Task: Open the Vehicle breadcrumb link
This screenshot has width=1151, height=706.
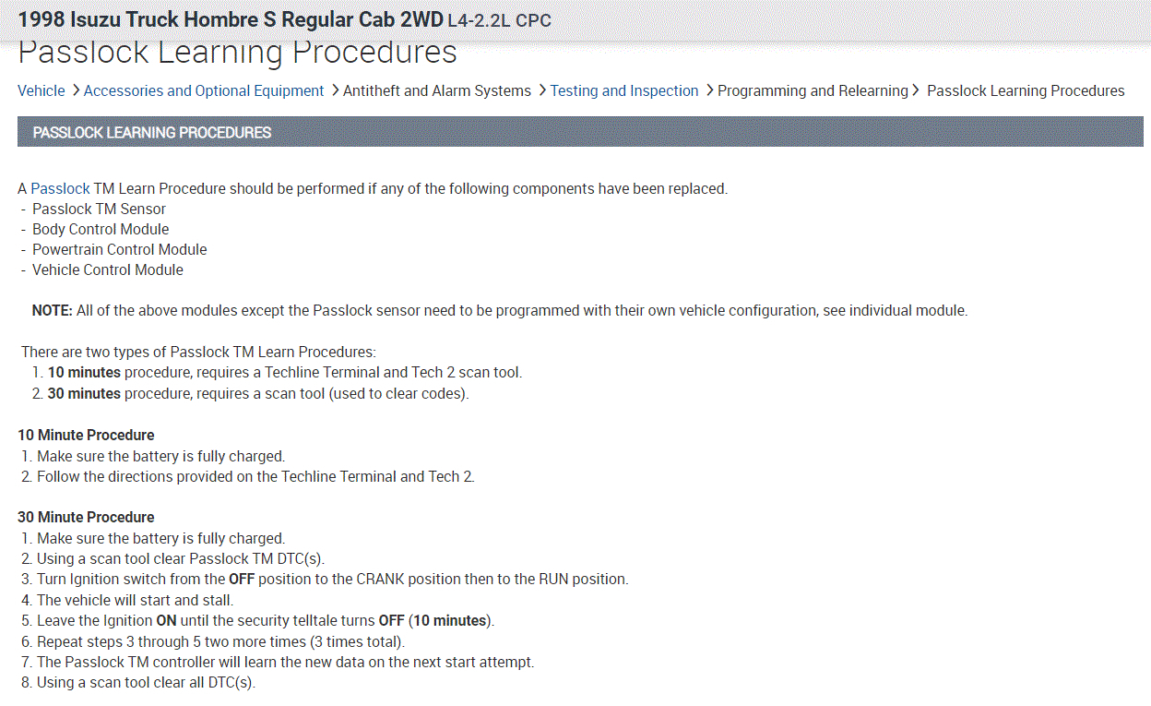Action: [42, 90]
